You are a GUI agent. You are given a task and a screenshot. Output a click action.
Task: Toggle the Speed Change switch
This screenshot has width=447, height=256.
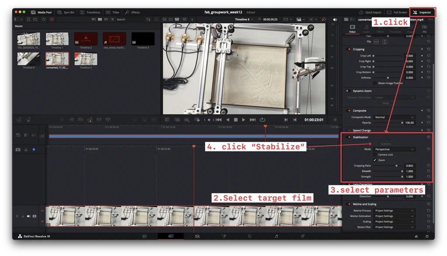coord(348,130)
